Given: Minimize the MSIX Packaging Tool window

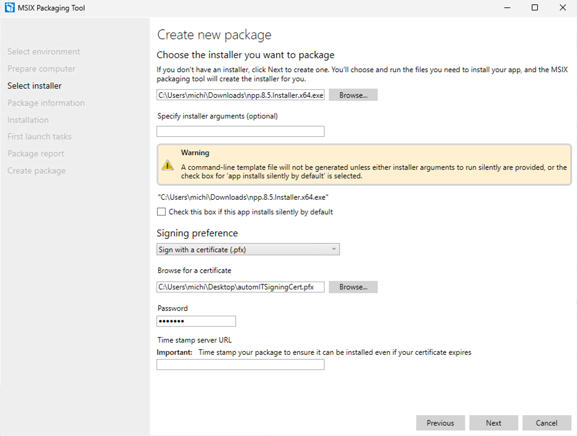Looking at the screenshot, I should coord(507,8).
